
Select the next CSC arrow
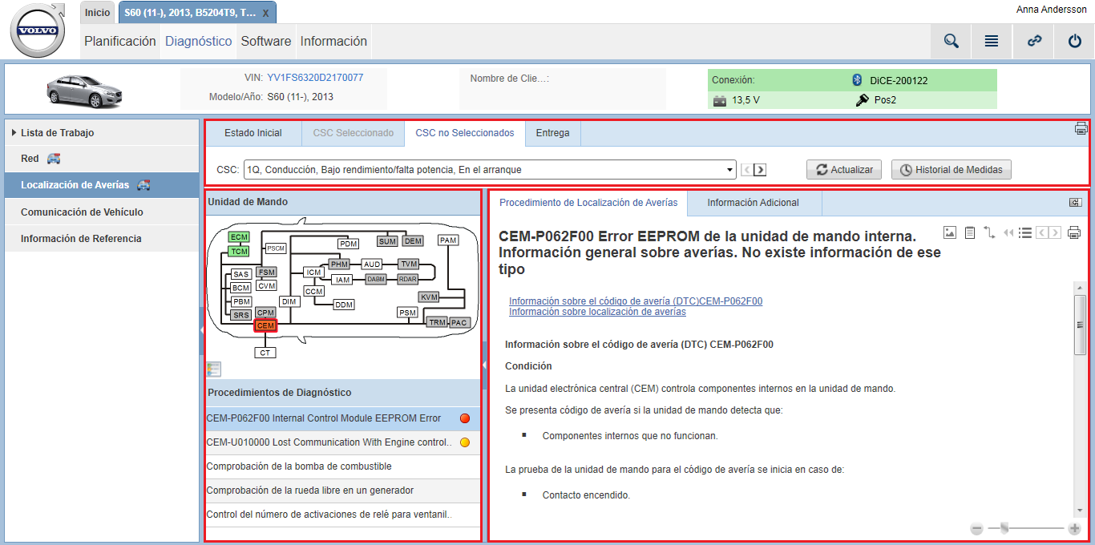[x=760, y=170]
